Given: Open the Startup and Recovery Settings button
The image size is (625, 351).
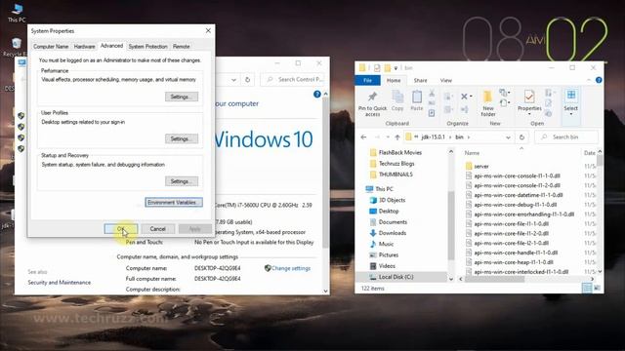Looking at the screenshot, I should tap(182, 181).
